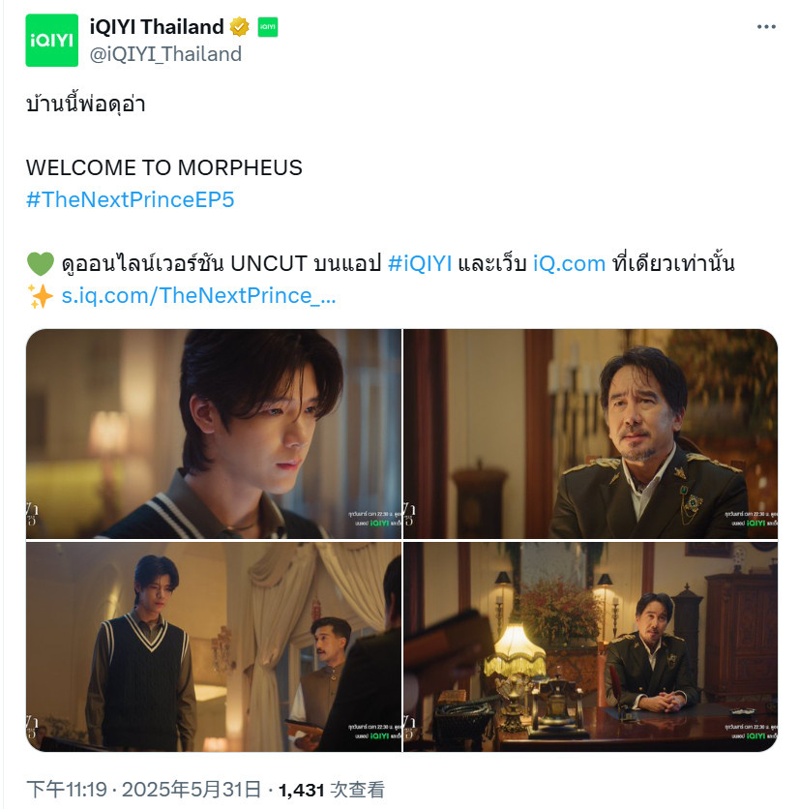Open the close-up photo of young man

pos(214,434)
